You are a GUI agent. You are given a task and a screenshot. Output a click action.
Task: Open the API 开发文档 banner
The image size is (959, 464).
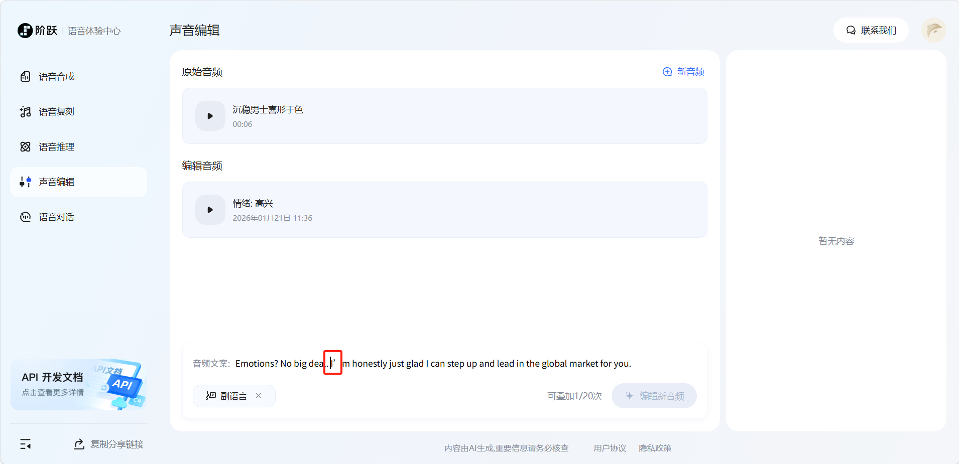coord(78,385)
